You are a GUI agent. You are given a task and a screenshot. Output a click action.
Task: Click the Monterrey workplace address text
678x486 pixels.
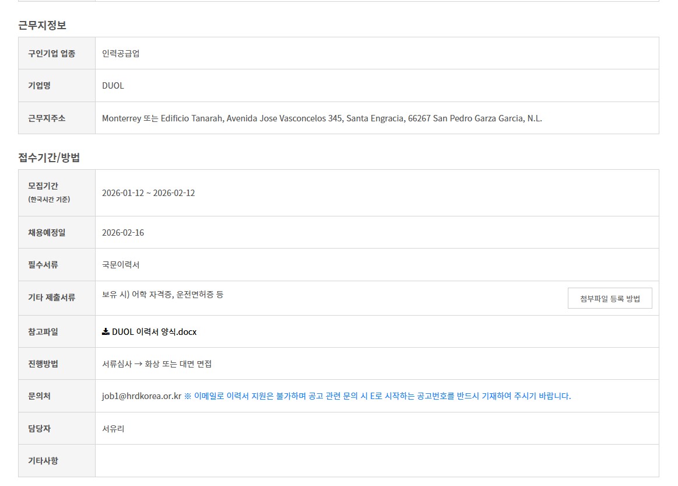point(322,118)
